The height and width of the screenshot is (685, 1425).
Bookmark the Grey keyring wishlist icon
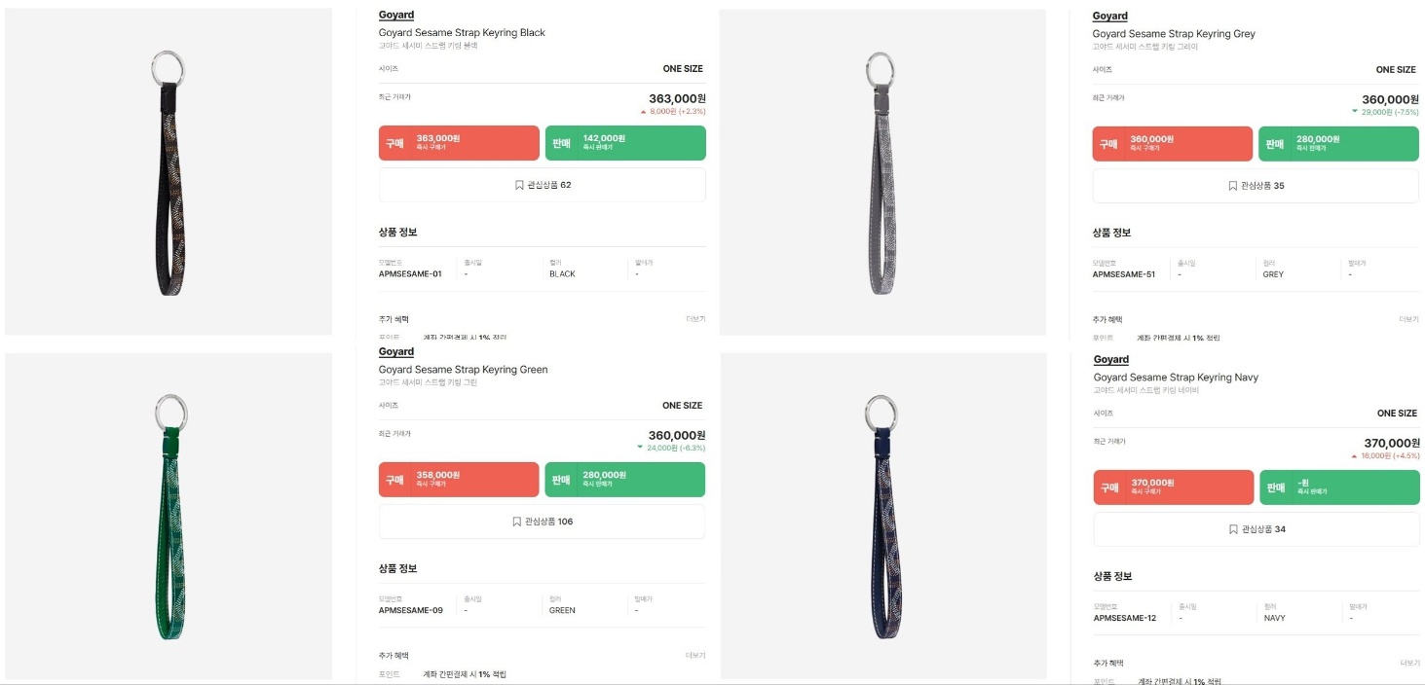(1233, 186)
